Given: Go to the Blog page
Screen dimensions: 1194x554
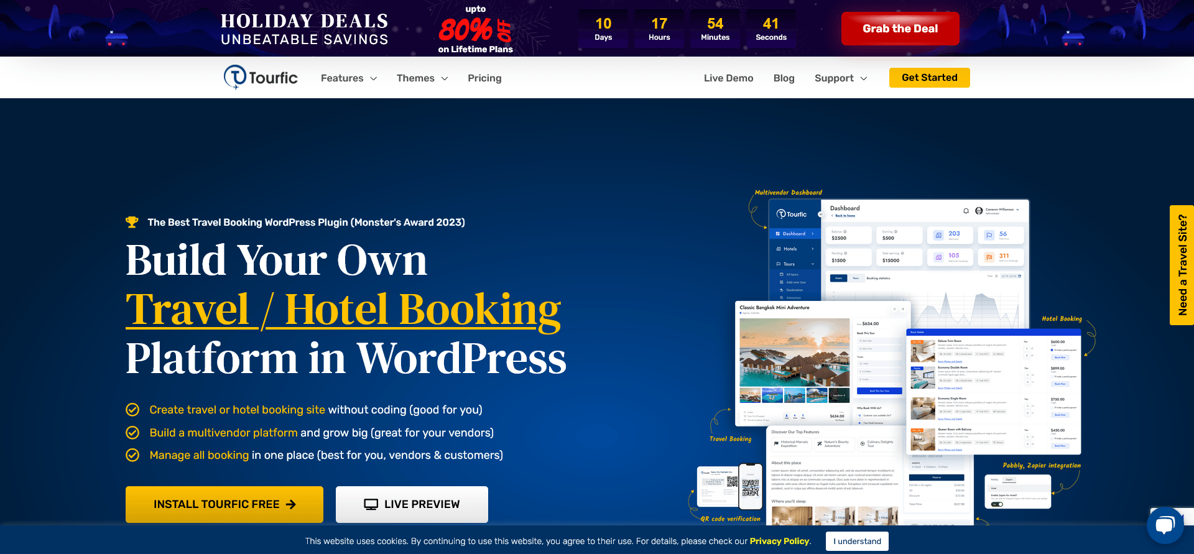Looking at the screenshot, I should pos(784,78).
